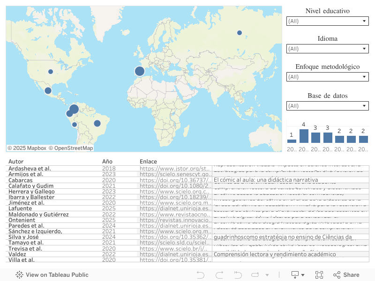
Task: Click the Redo arrow icon
Action: click(219, 275)
